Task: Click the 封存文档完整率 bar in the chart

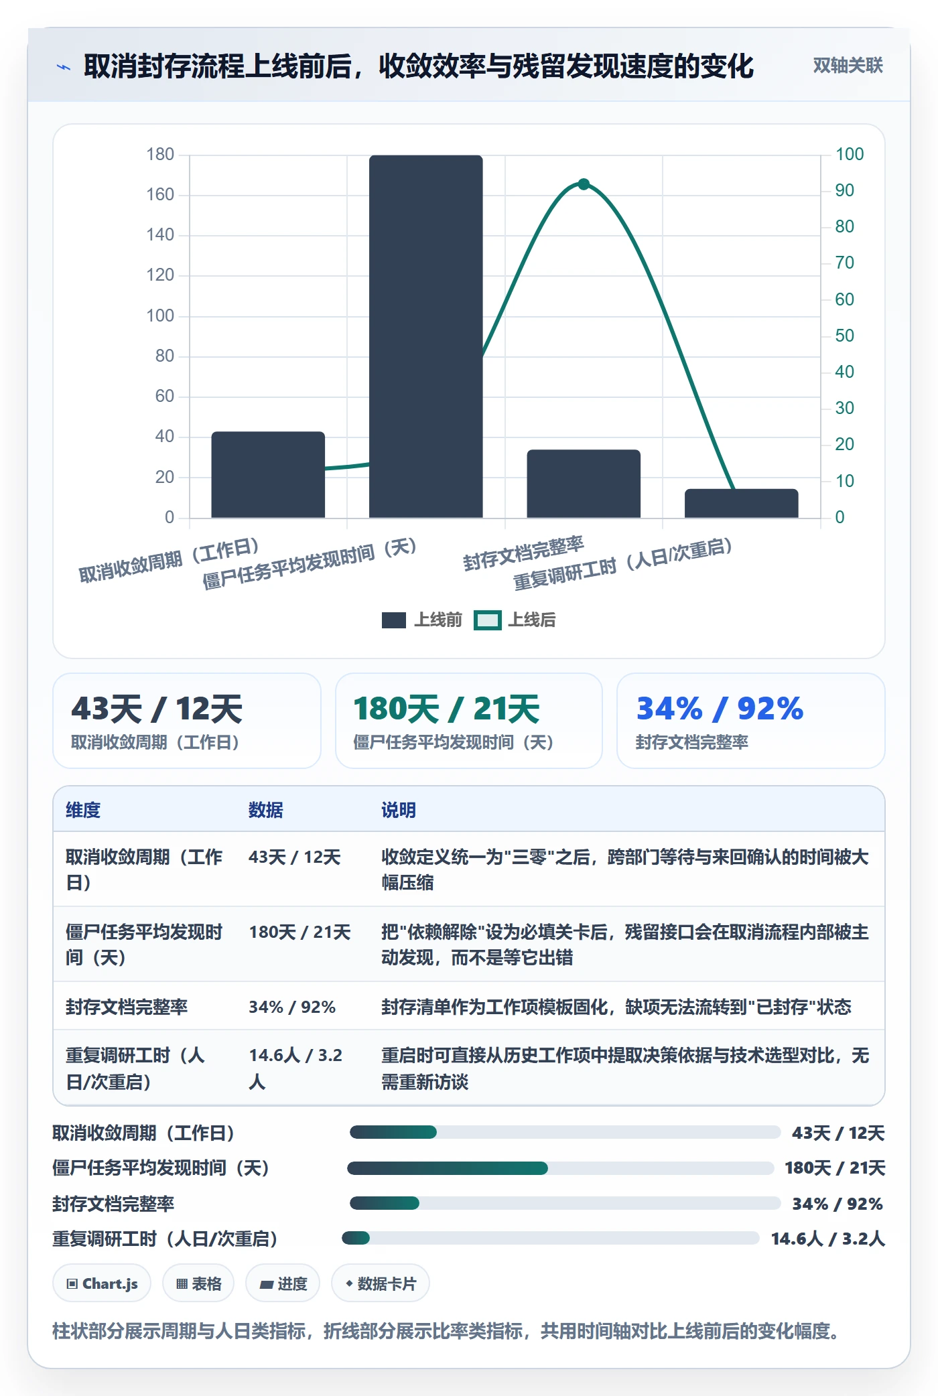Action: (584, 484)
